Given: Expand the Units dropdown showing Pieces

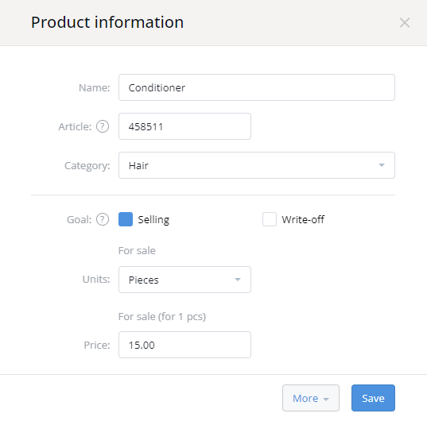Looking at the screenshot, I should pos(184,280).
